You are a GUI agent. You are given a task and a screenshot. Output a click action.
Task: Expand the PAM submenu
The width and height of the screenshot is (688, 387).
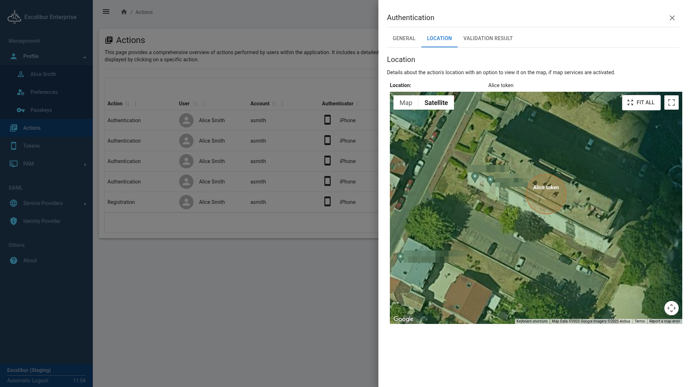click(x=85, y=164)
